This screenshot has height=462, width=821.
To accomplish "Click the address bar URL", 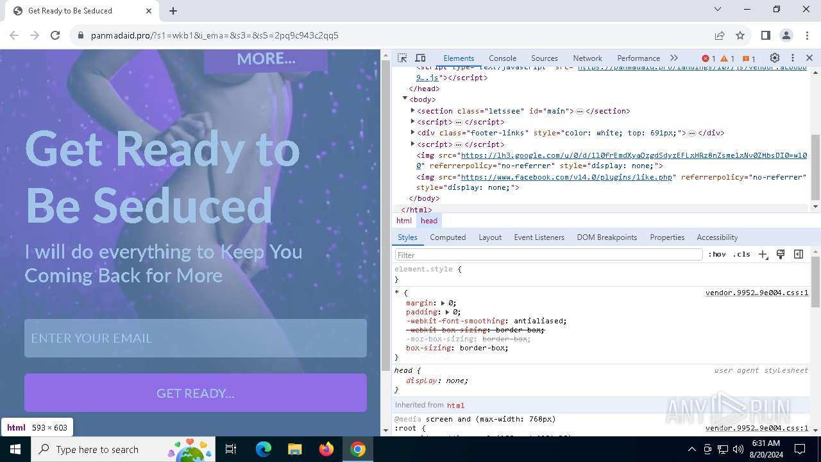I will point(215,35).
